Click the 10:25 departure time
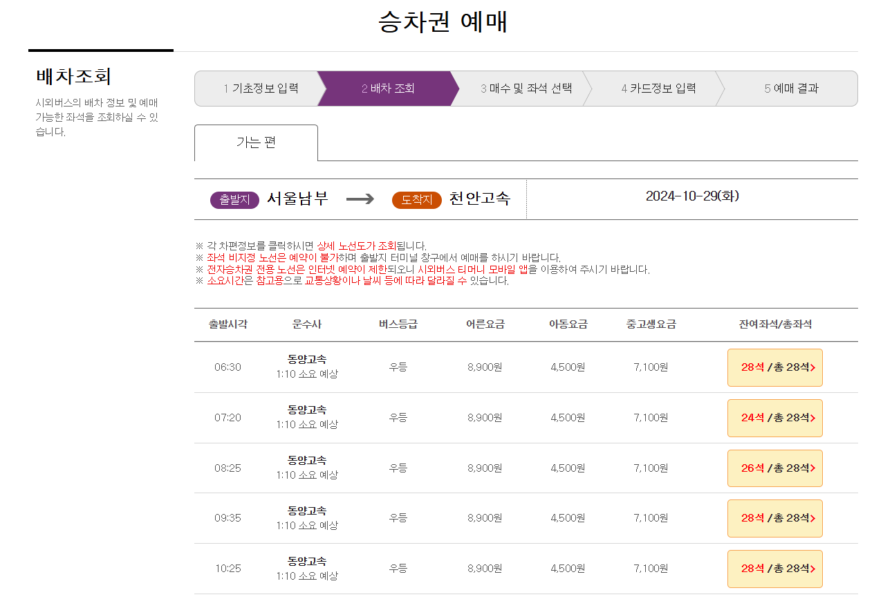Image resolution: width=892 pixels, height=597 pixels. [x=227, y=569]
